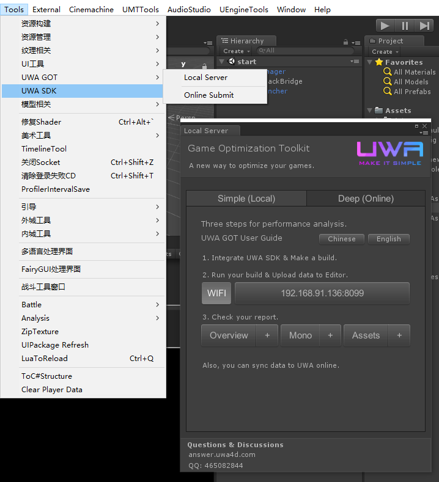Expand the 美术工具 submenu

pos(83,135)
